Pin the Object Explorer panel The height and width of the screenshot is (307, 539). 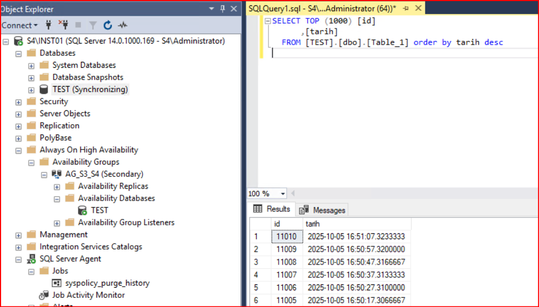tap(223, 9)
